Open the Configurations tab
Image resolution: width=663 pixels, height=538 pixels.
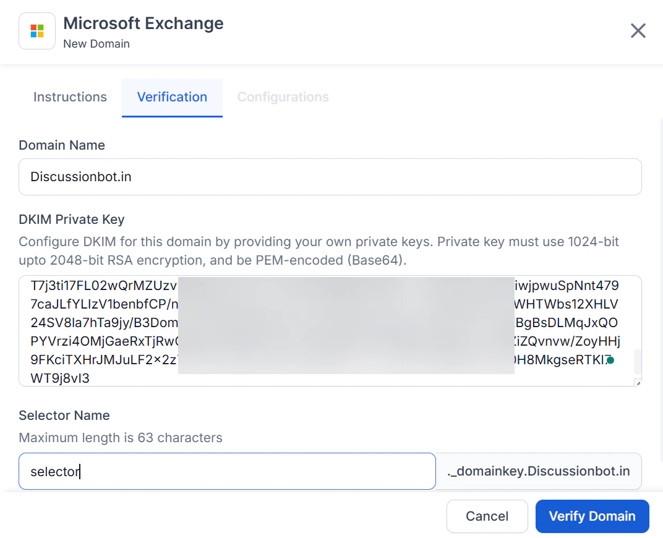point(283,97)
